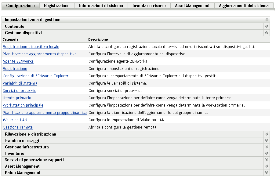Select the Aggiornamenti del sistema tab

click(244, 5)
